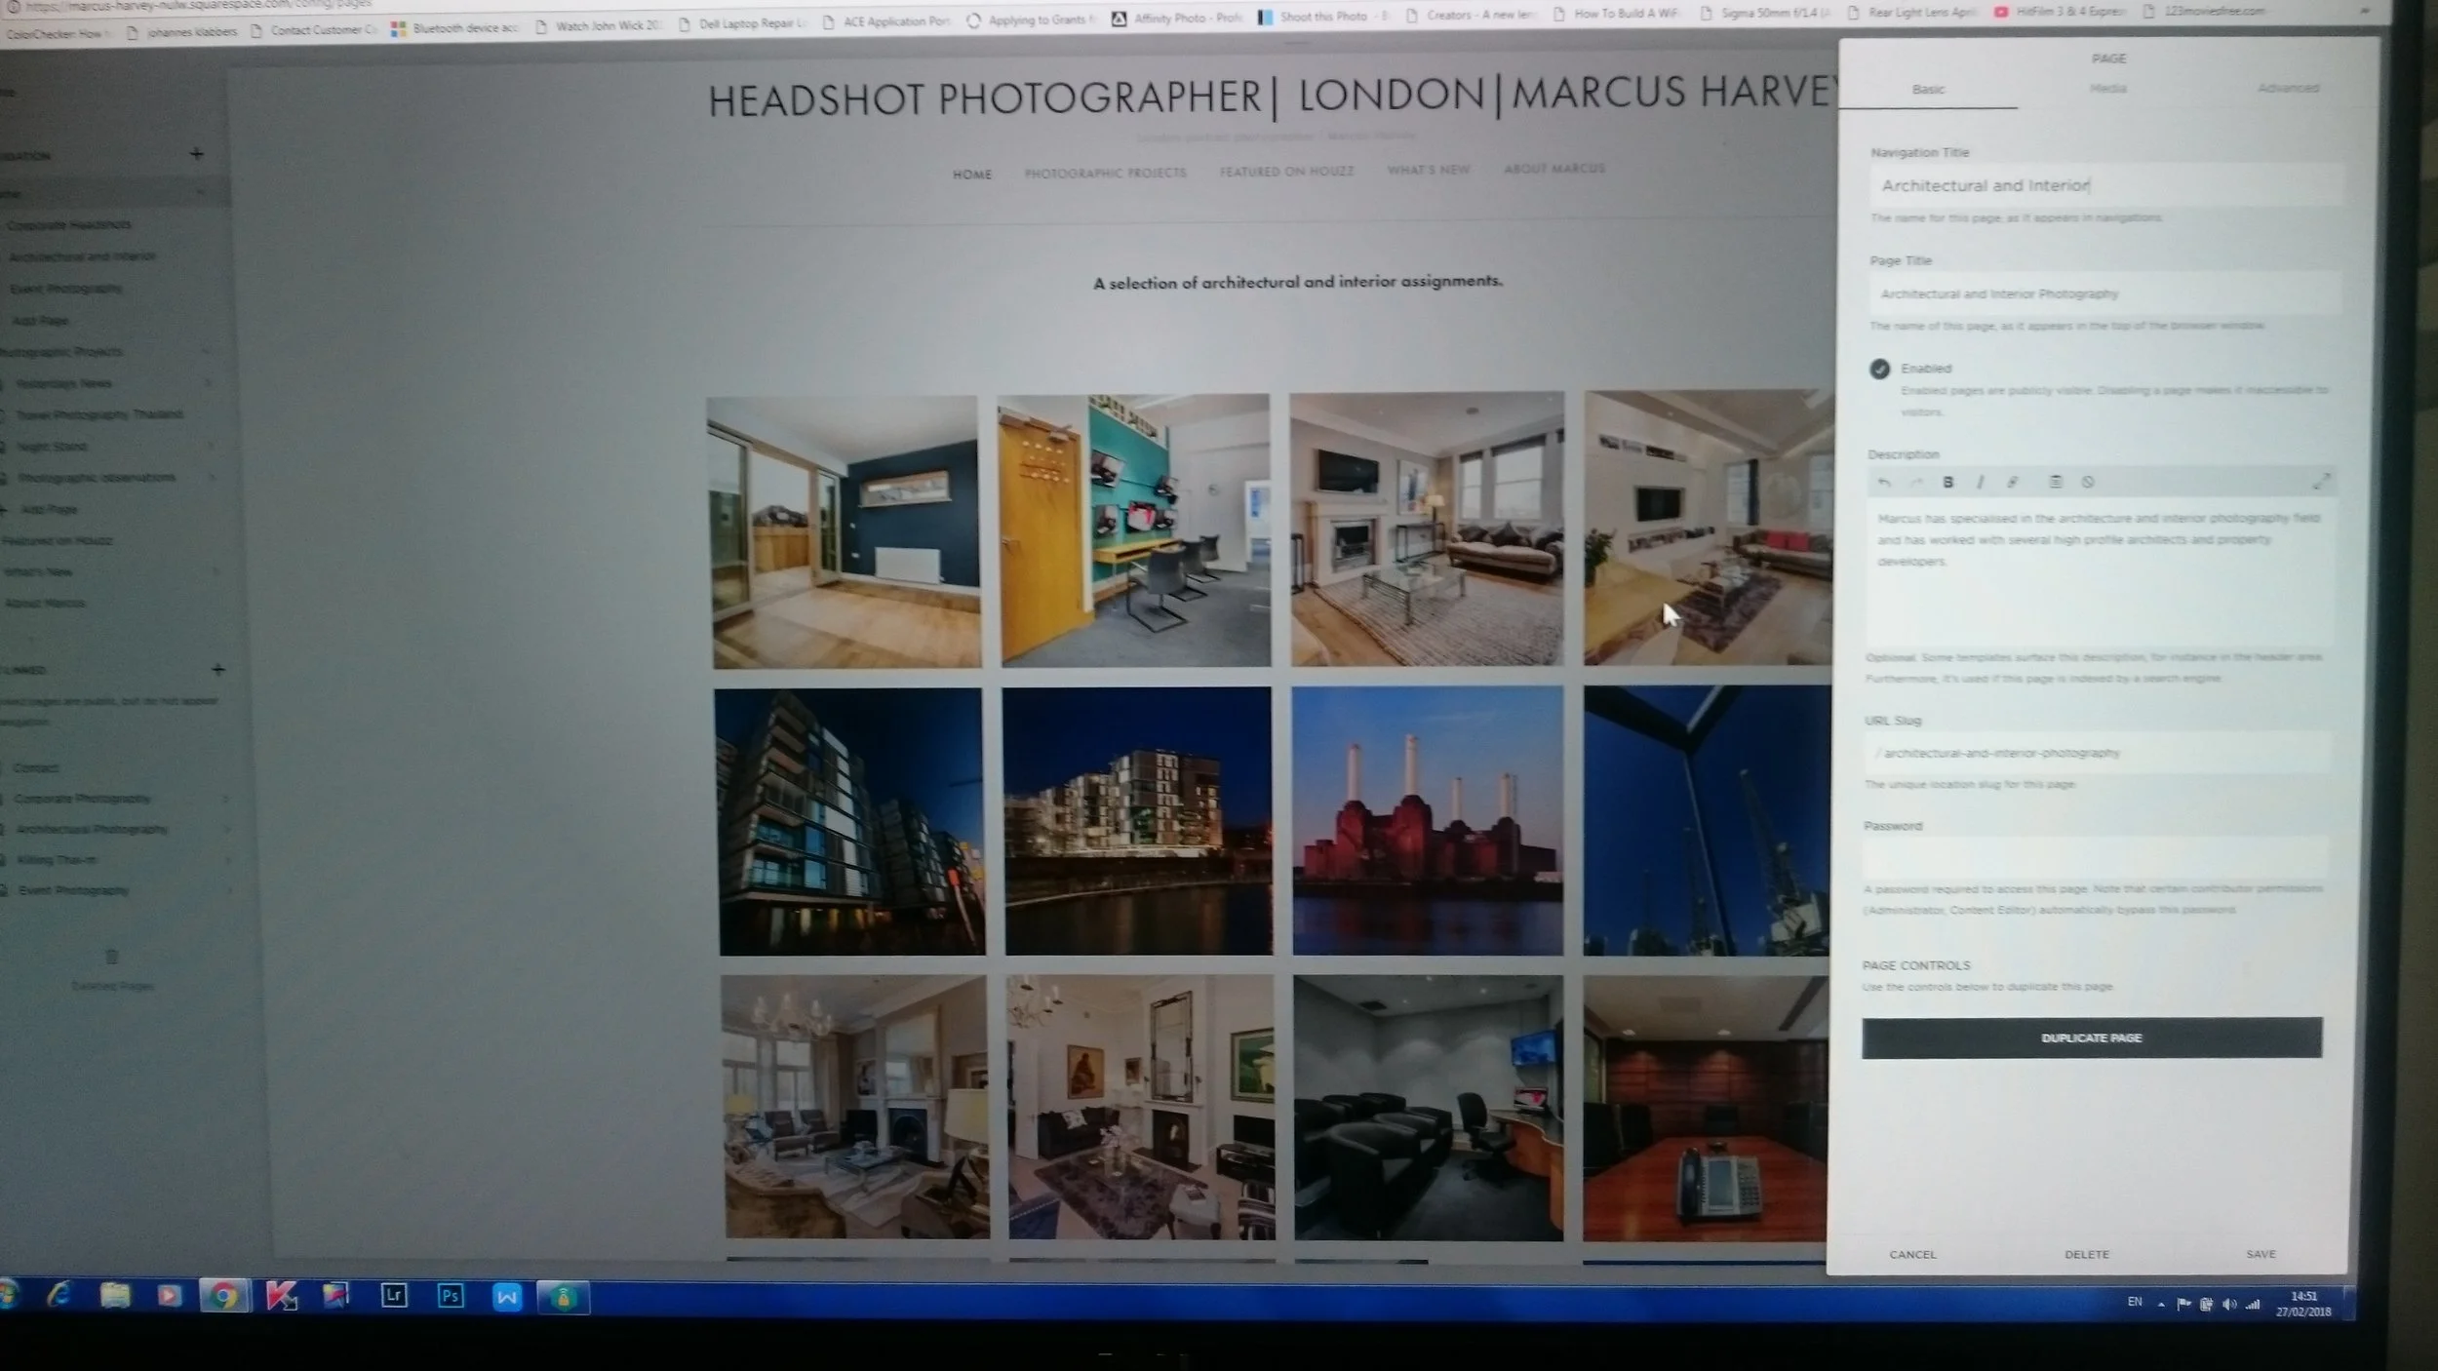This screenshot has height=1371, width=2438.
Task: Open the trash icon for Deleted Pages
Action: (x=111, y=958)
